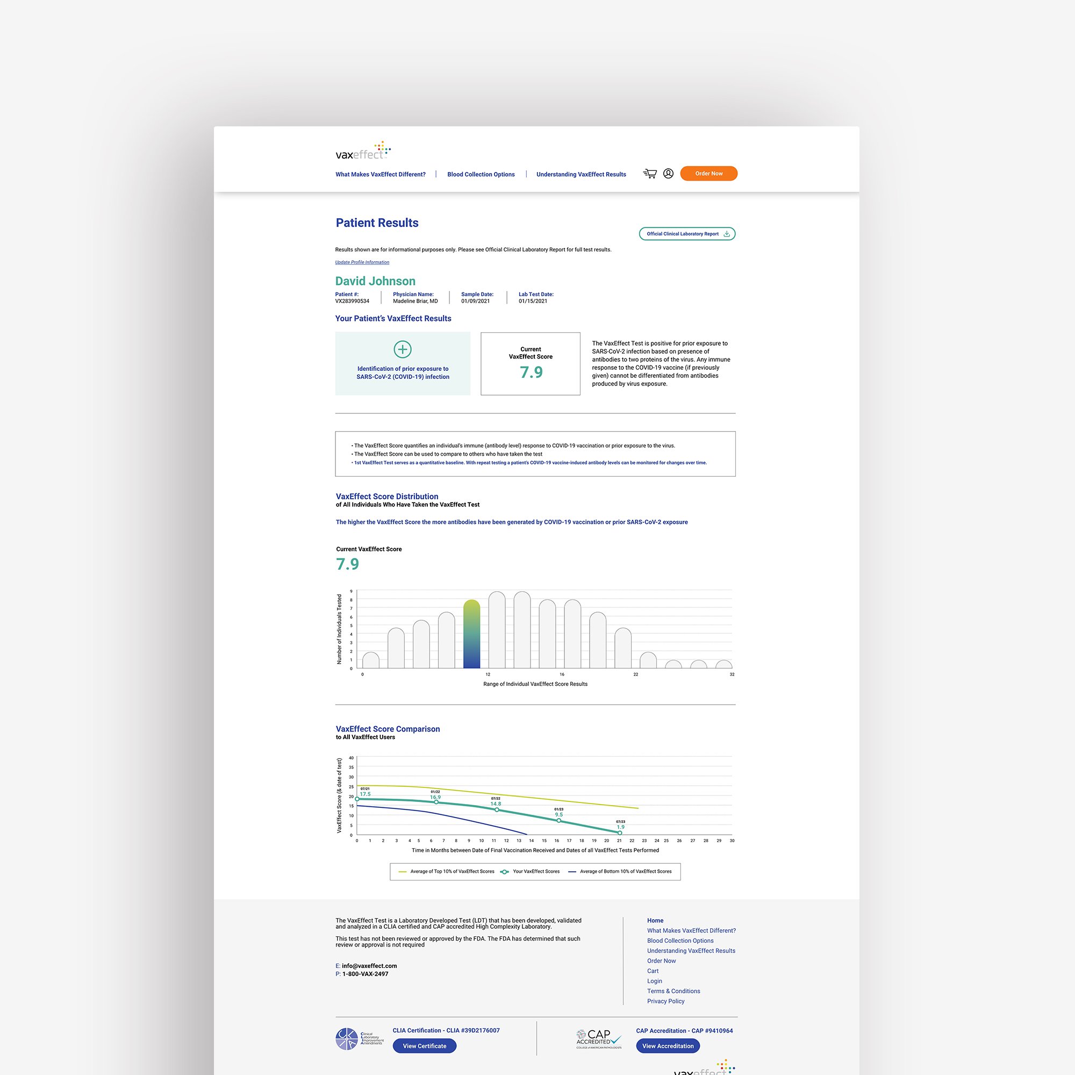
Task: Download the Official Clinical Laboratory Report
Action: click(686, 234)
